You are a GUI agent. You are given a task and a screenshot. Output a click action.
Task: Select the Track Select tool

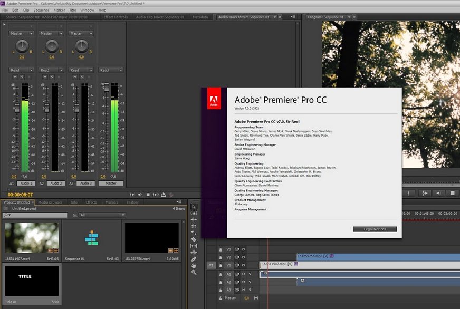click(194, 213)
